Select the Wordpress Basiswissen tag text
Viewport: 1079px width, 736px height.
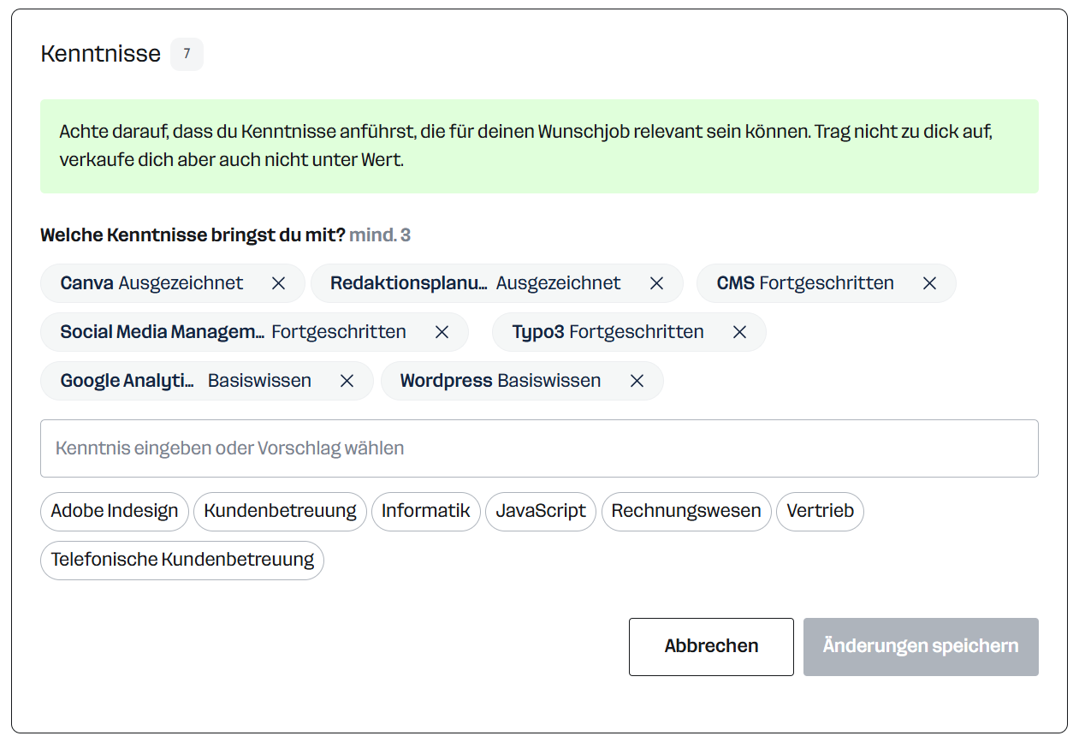coord(501,381)
